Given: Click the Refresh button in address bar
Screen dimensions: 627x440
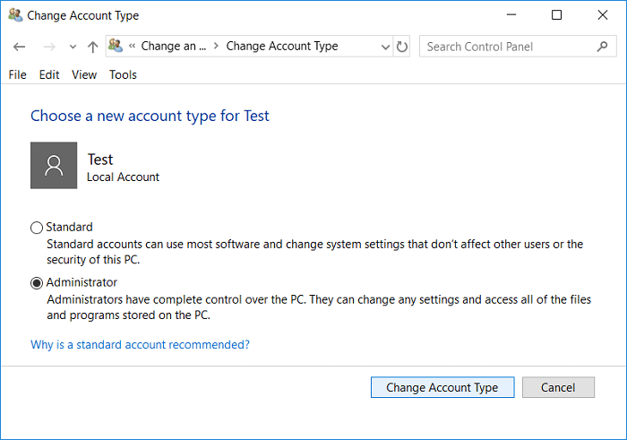Looking at the screenshot, I should [x=402, y=47].
